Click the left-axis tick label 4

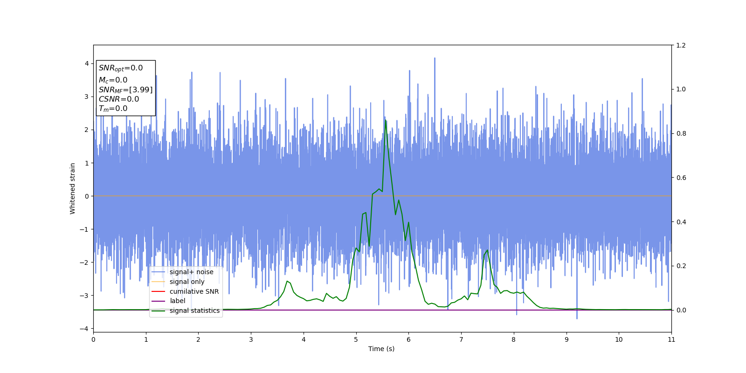[87, 63]
